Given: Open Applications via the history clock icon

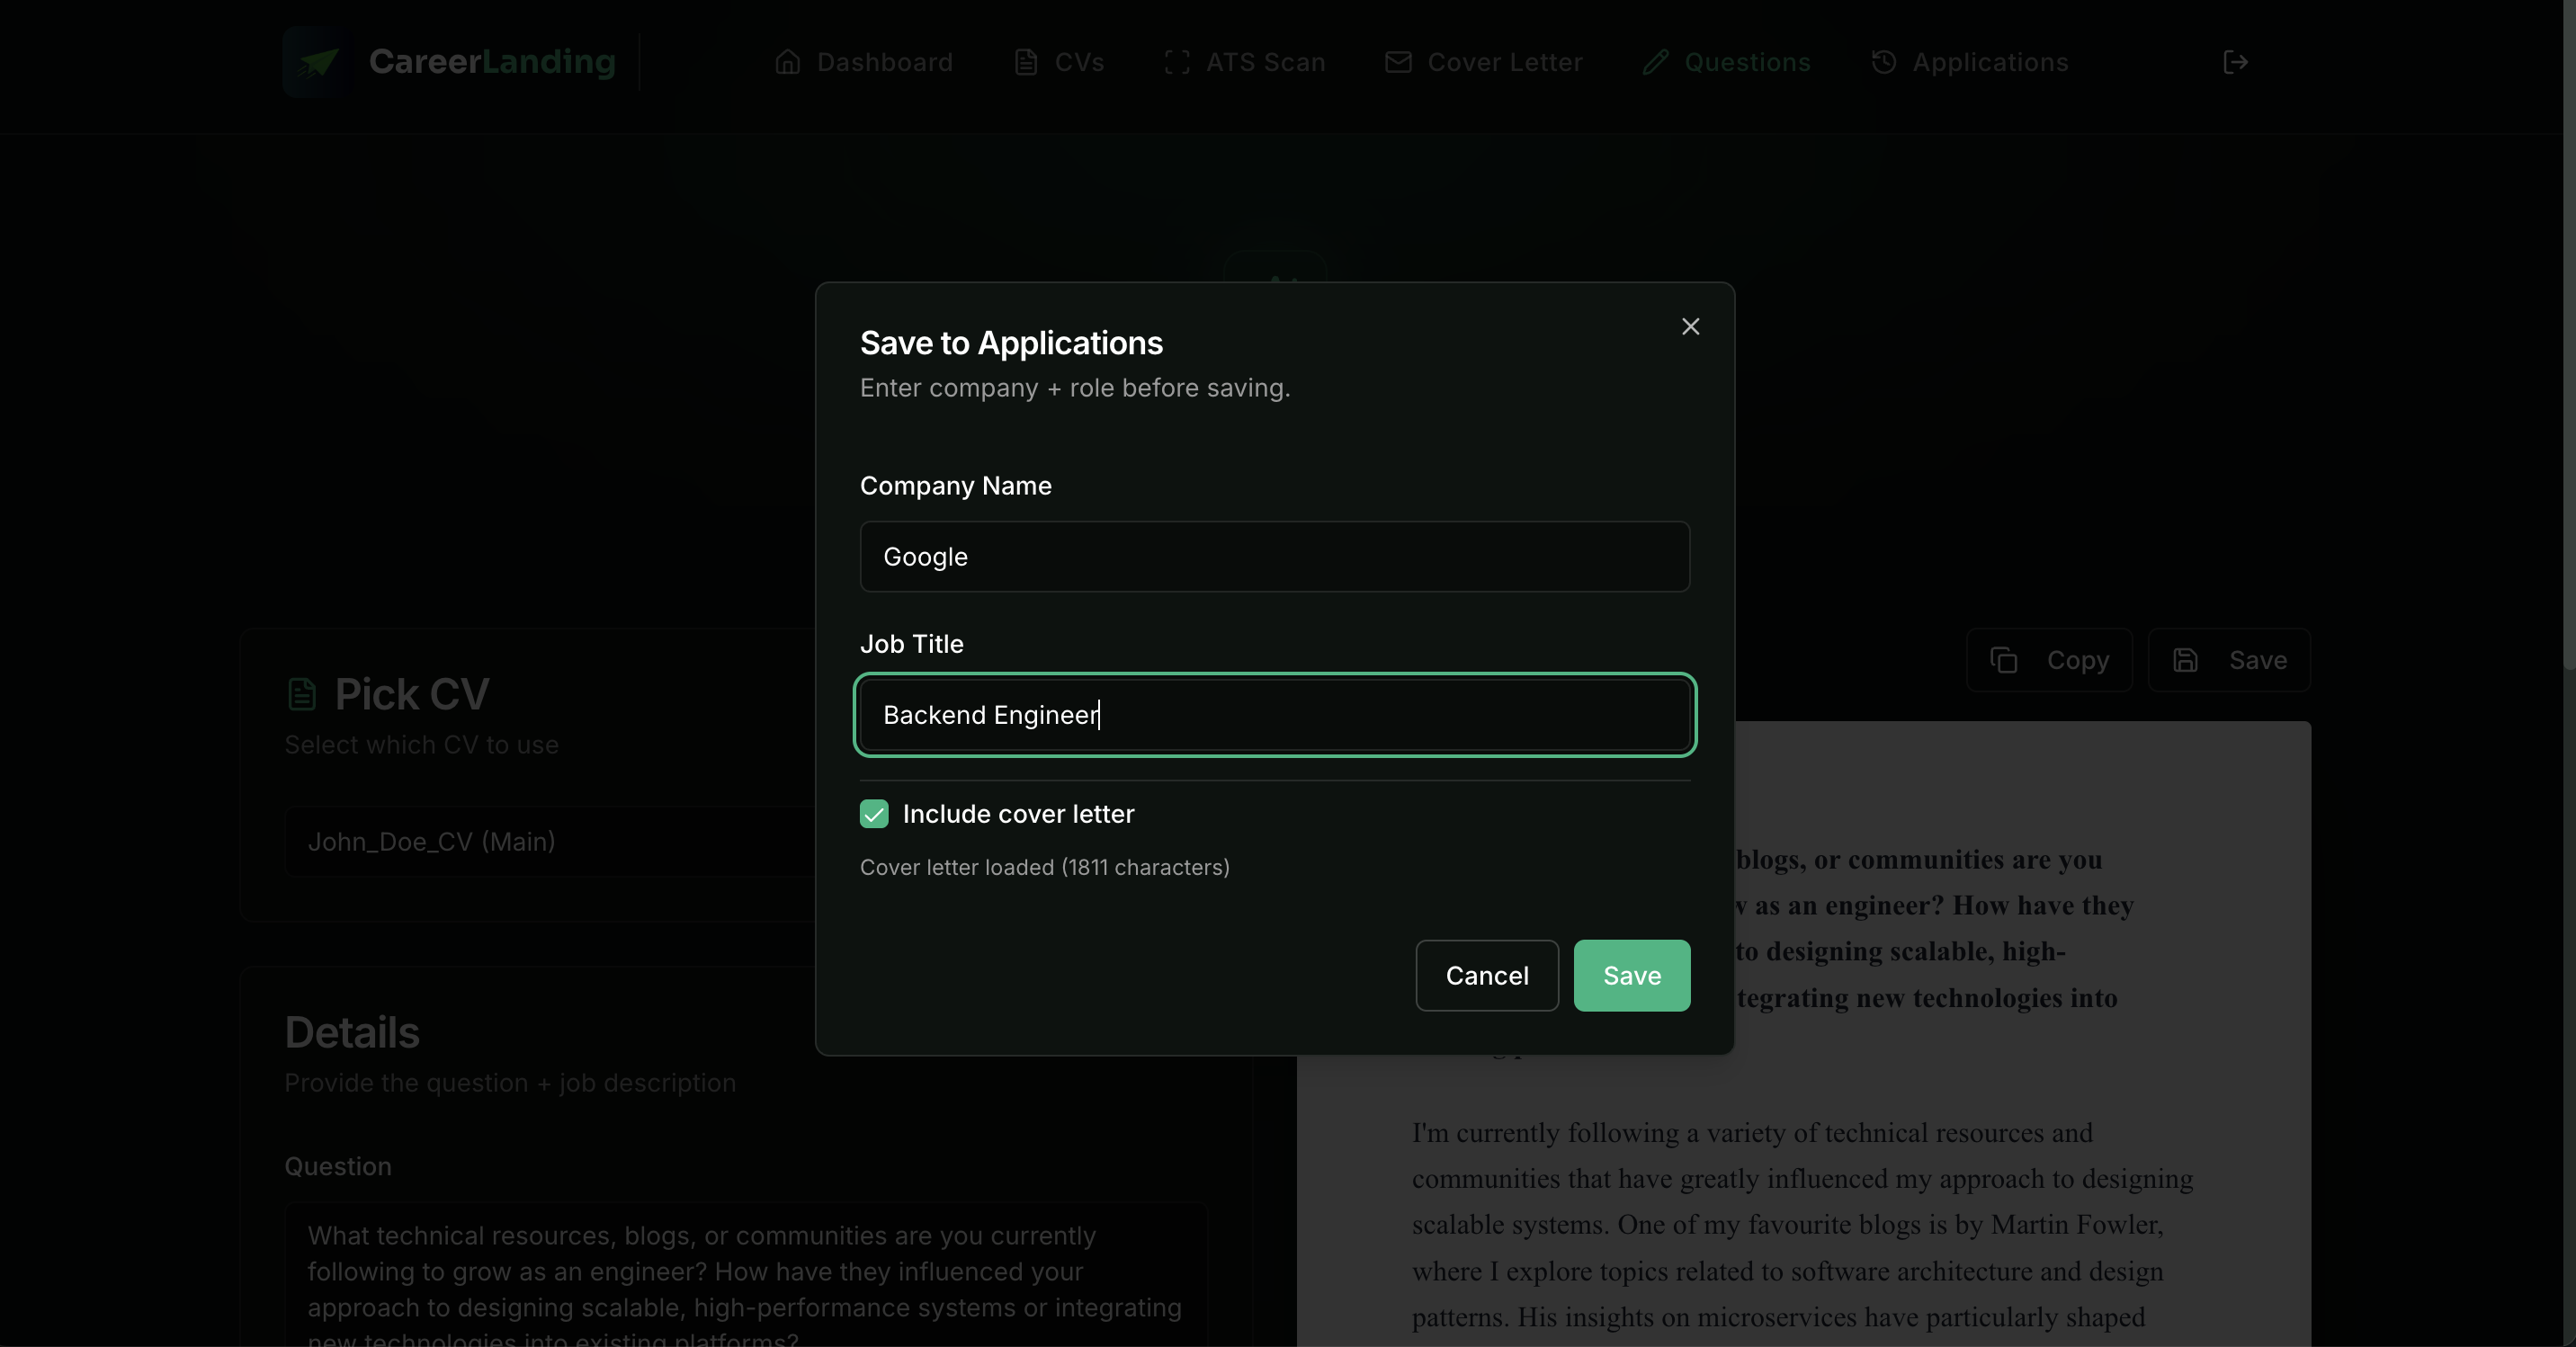Looking at the screenshot, I should [x=1884, y=62].
